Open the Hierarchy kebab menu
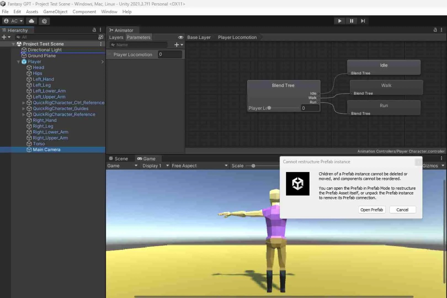Viewport: 447px width, 298px height. [100, 30]
